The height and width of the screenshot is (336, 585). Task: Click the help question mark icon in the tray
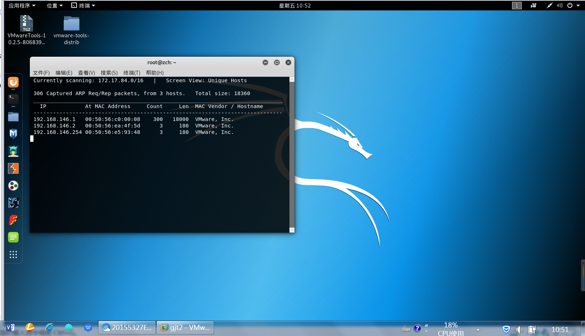click(x=417, y=328)
